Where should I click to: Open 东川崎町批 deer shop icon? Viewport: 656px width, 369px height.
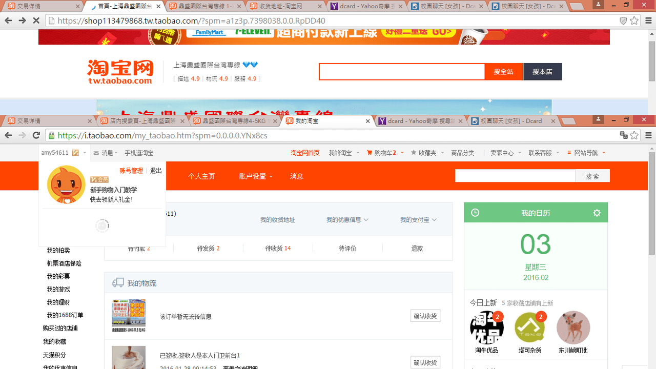[x=573, y=327]
